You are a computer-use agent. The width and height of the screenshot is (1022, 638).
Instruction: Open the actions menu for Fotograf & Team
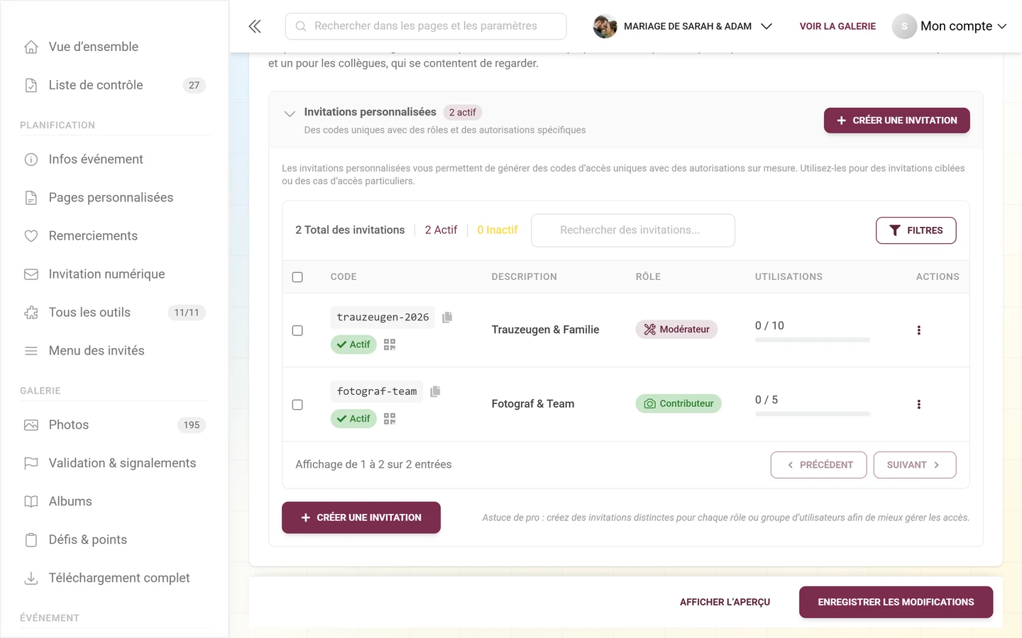[x=918, y=405]
